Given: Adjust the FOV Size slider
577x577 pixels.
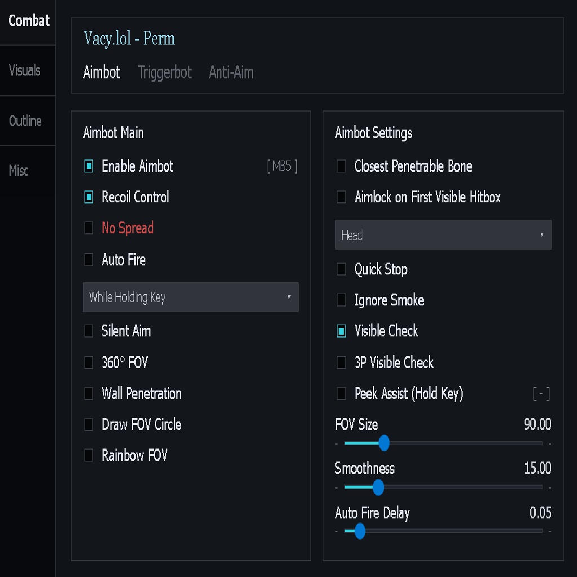Looking at the screenshot, I should tap(385, 444).
